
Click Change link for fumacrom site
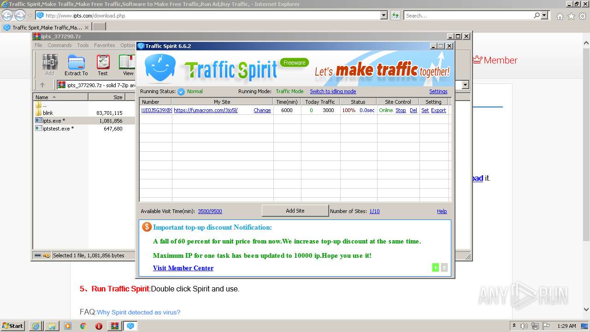(x=262, y=111)
